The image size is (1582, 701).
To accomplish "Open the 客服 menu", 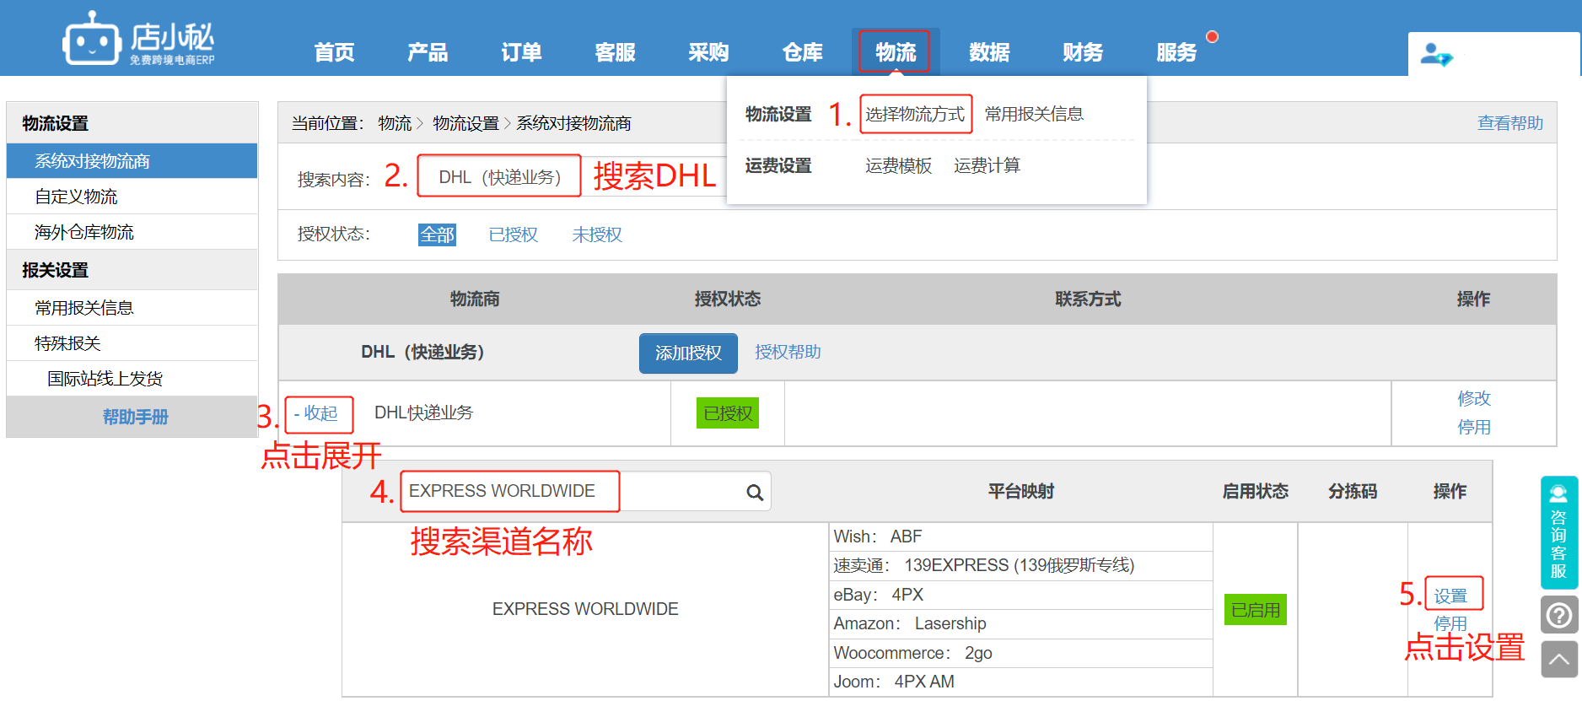I will [x=615, y=52].
